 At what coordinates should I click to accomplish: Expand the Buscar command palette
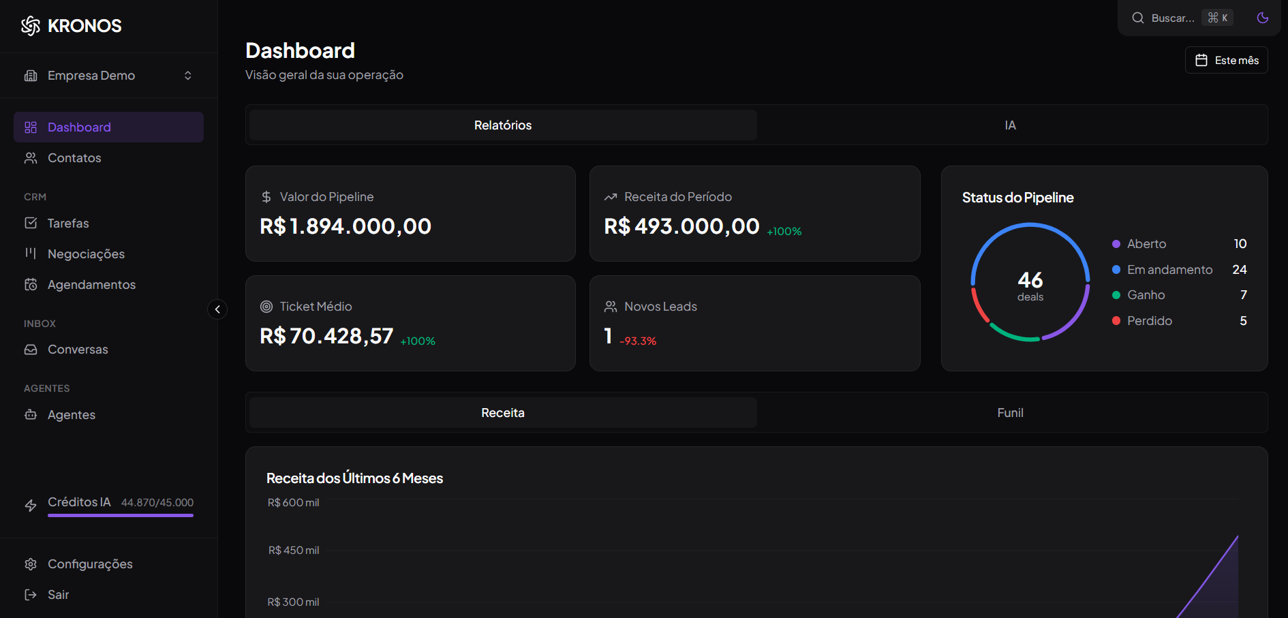[1172, 18]
